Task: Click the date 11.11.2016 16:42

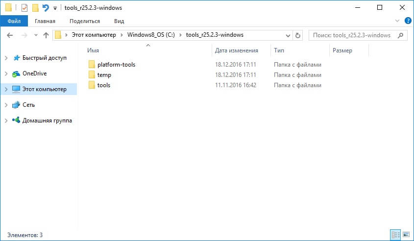Action: pyautogui.click(x=236, y=85)
